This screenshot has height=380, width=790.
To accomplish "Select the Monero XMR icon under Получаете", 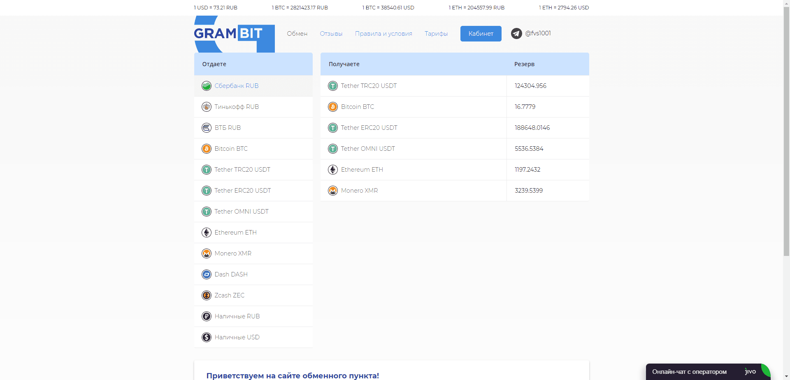I will [x=332, y=190].
